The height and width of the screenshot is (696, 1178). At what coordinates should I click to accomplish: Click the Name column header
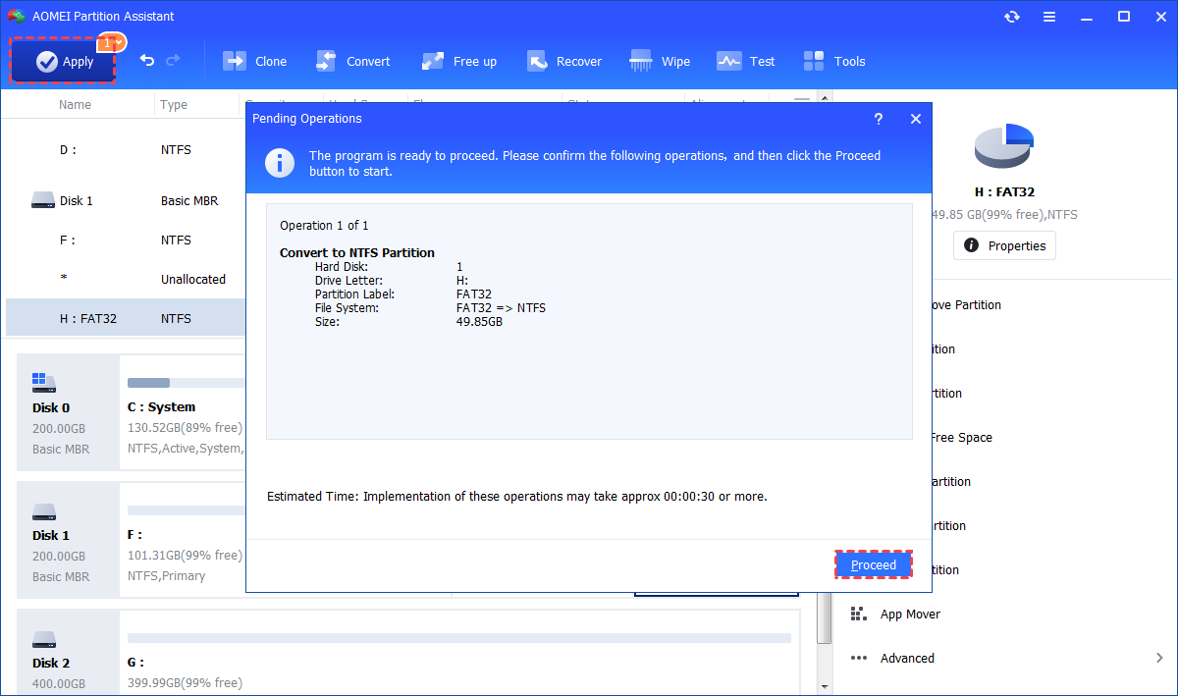point(75,105)
